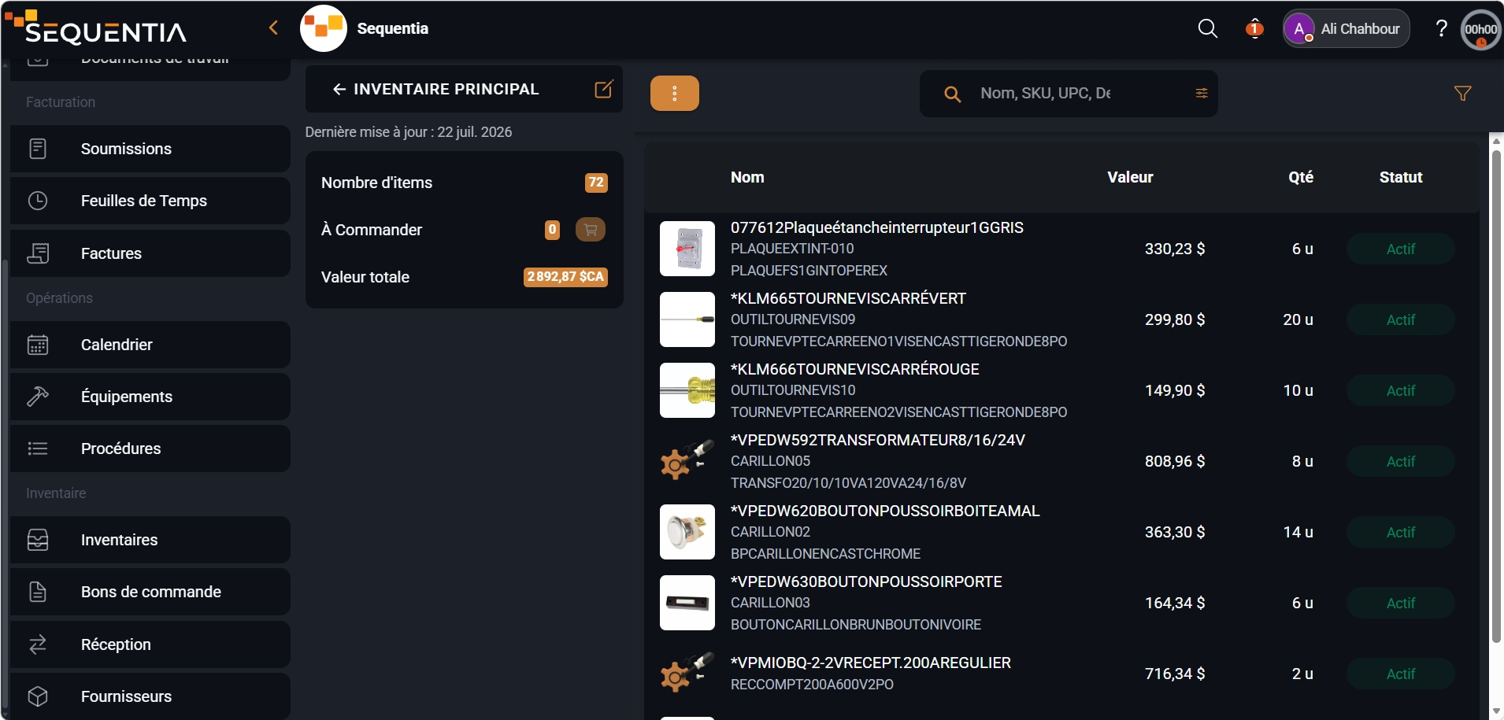This screenshot has height=720, width=1504.
Task: Open thumbnail of KLM665 green screwdriver
Action: (687, 319)
